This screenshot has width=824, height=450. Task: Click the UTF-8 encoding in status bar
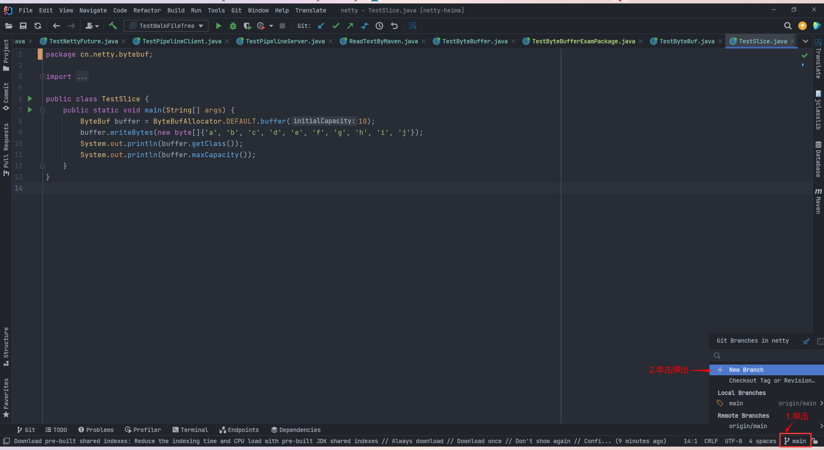pos(733,441)
